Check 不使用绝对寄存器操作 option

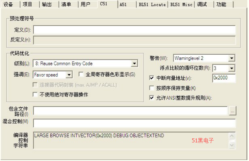[x=35, y=95]
